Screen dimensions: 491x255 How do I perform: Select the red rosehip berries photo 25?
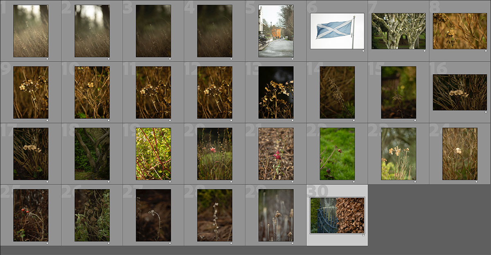pos(31,215)
